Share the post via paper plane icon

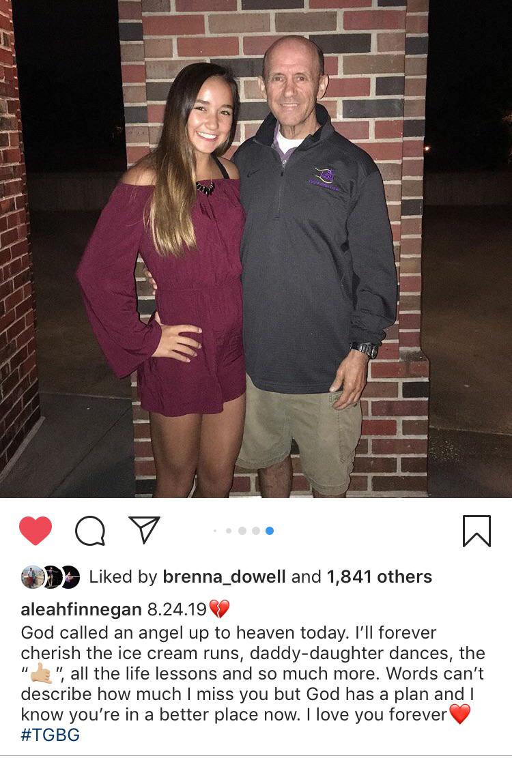144,529
